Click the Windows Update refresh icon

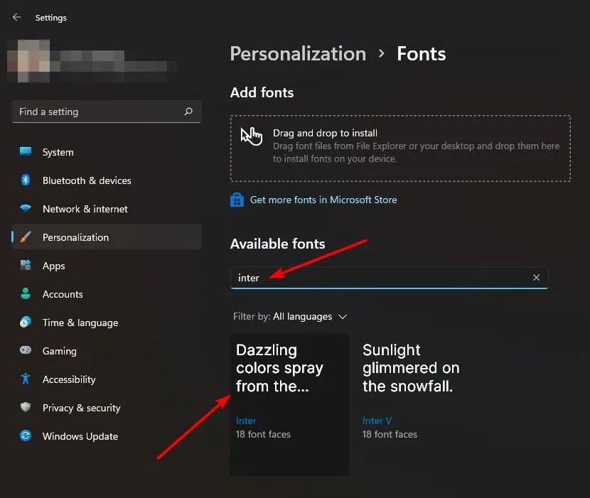26,435
